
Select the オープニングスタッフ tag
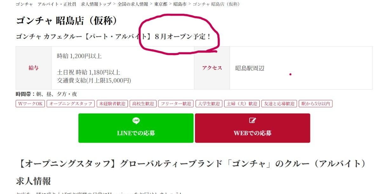71,104
